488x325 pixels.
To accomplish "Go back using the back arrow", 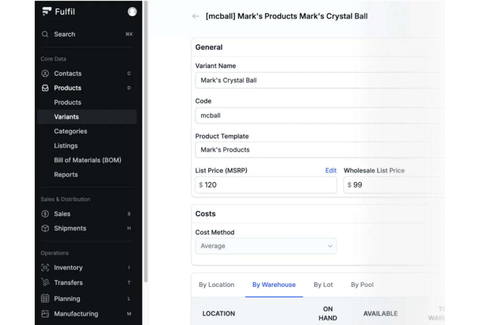I will point(195,16).
